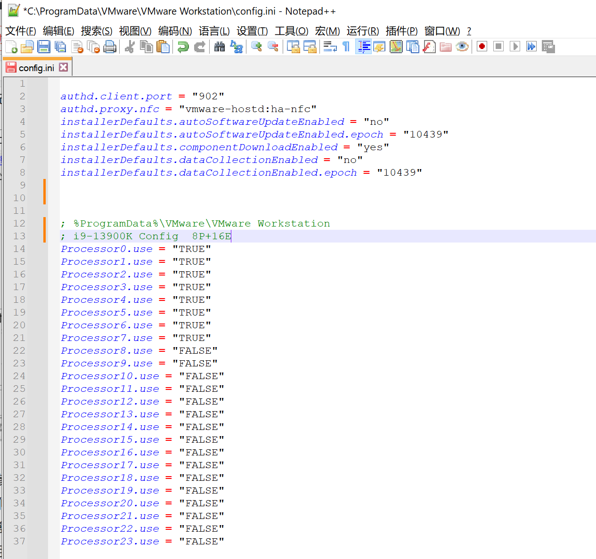The width and height of the screenshot is (596, 559).
Task: Open the 搜索(S) menu
Action: (x=97, y=31)
